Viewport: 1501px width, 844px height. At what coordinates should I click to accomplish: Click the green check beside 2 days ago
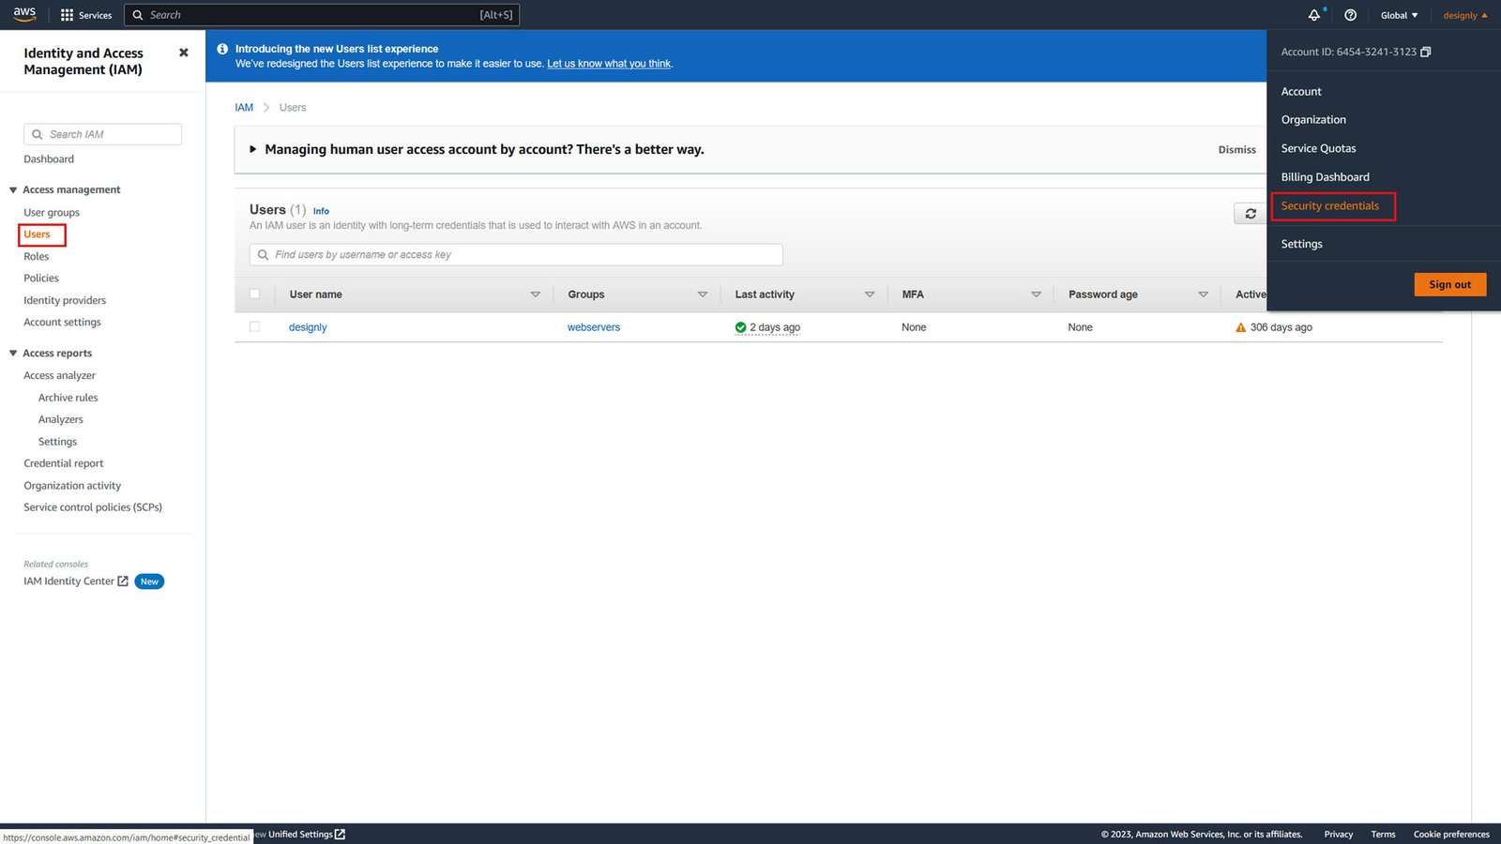740,327
